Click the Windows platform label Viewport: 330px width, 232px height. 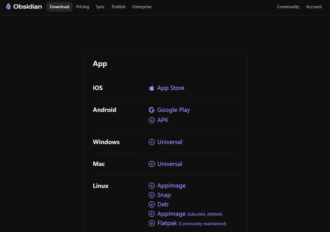[106, 142]
